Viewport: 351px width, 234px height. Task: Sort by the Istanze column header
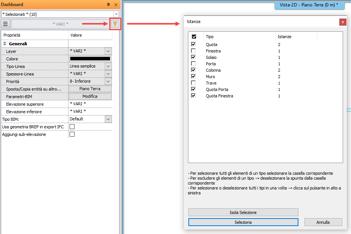pyautogui.click(x=296, y=37)
